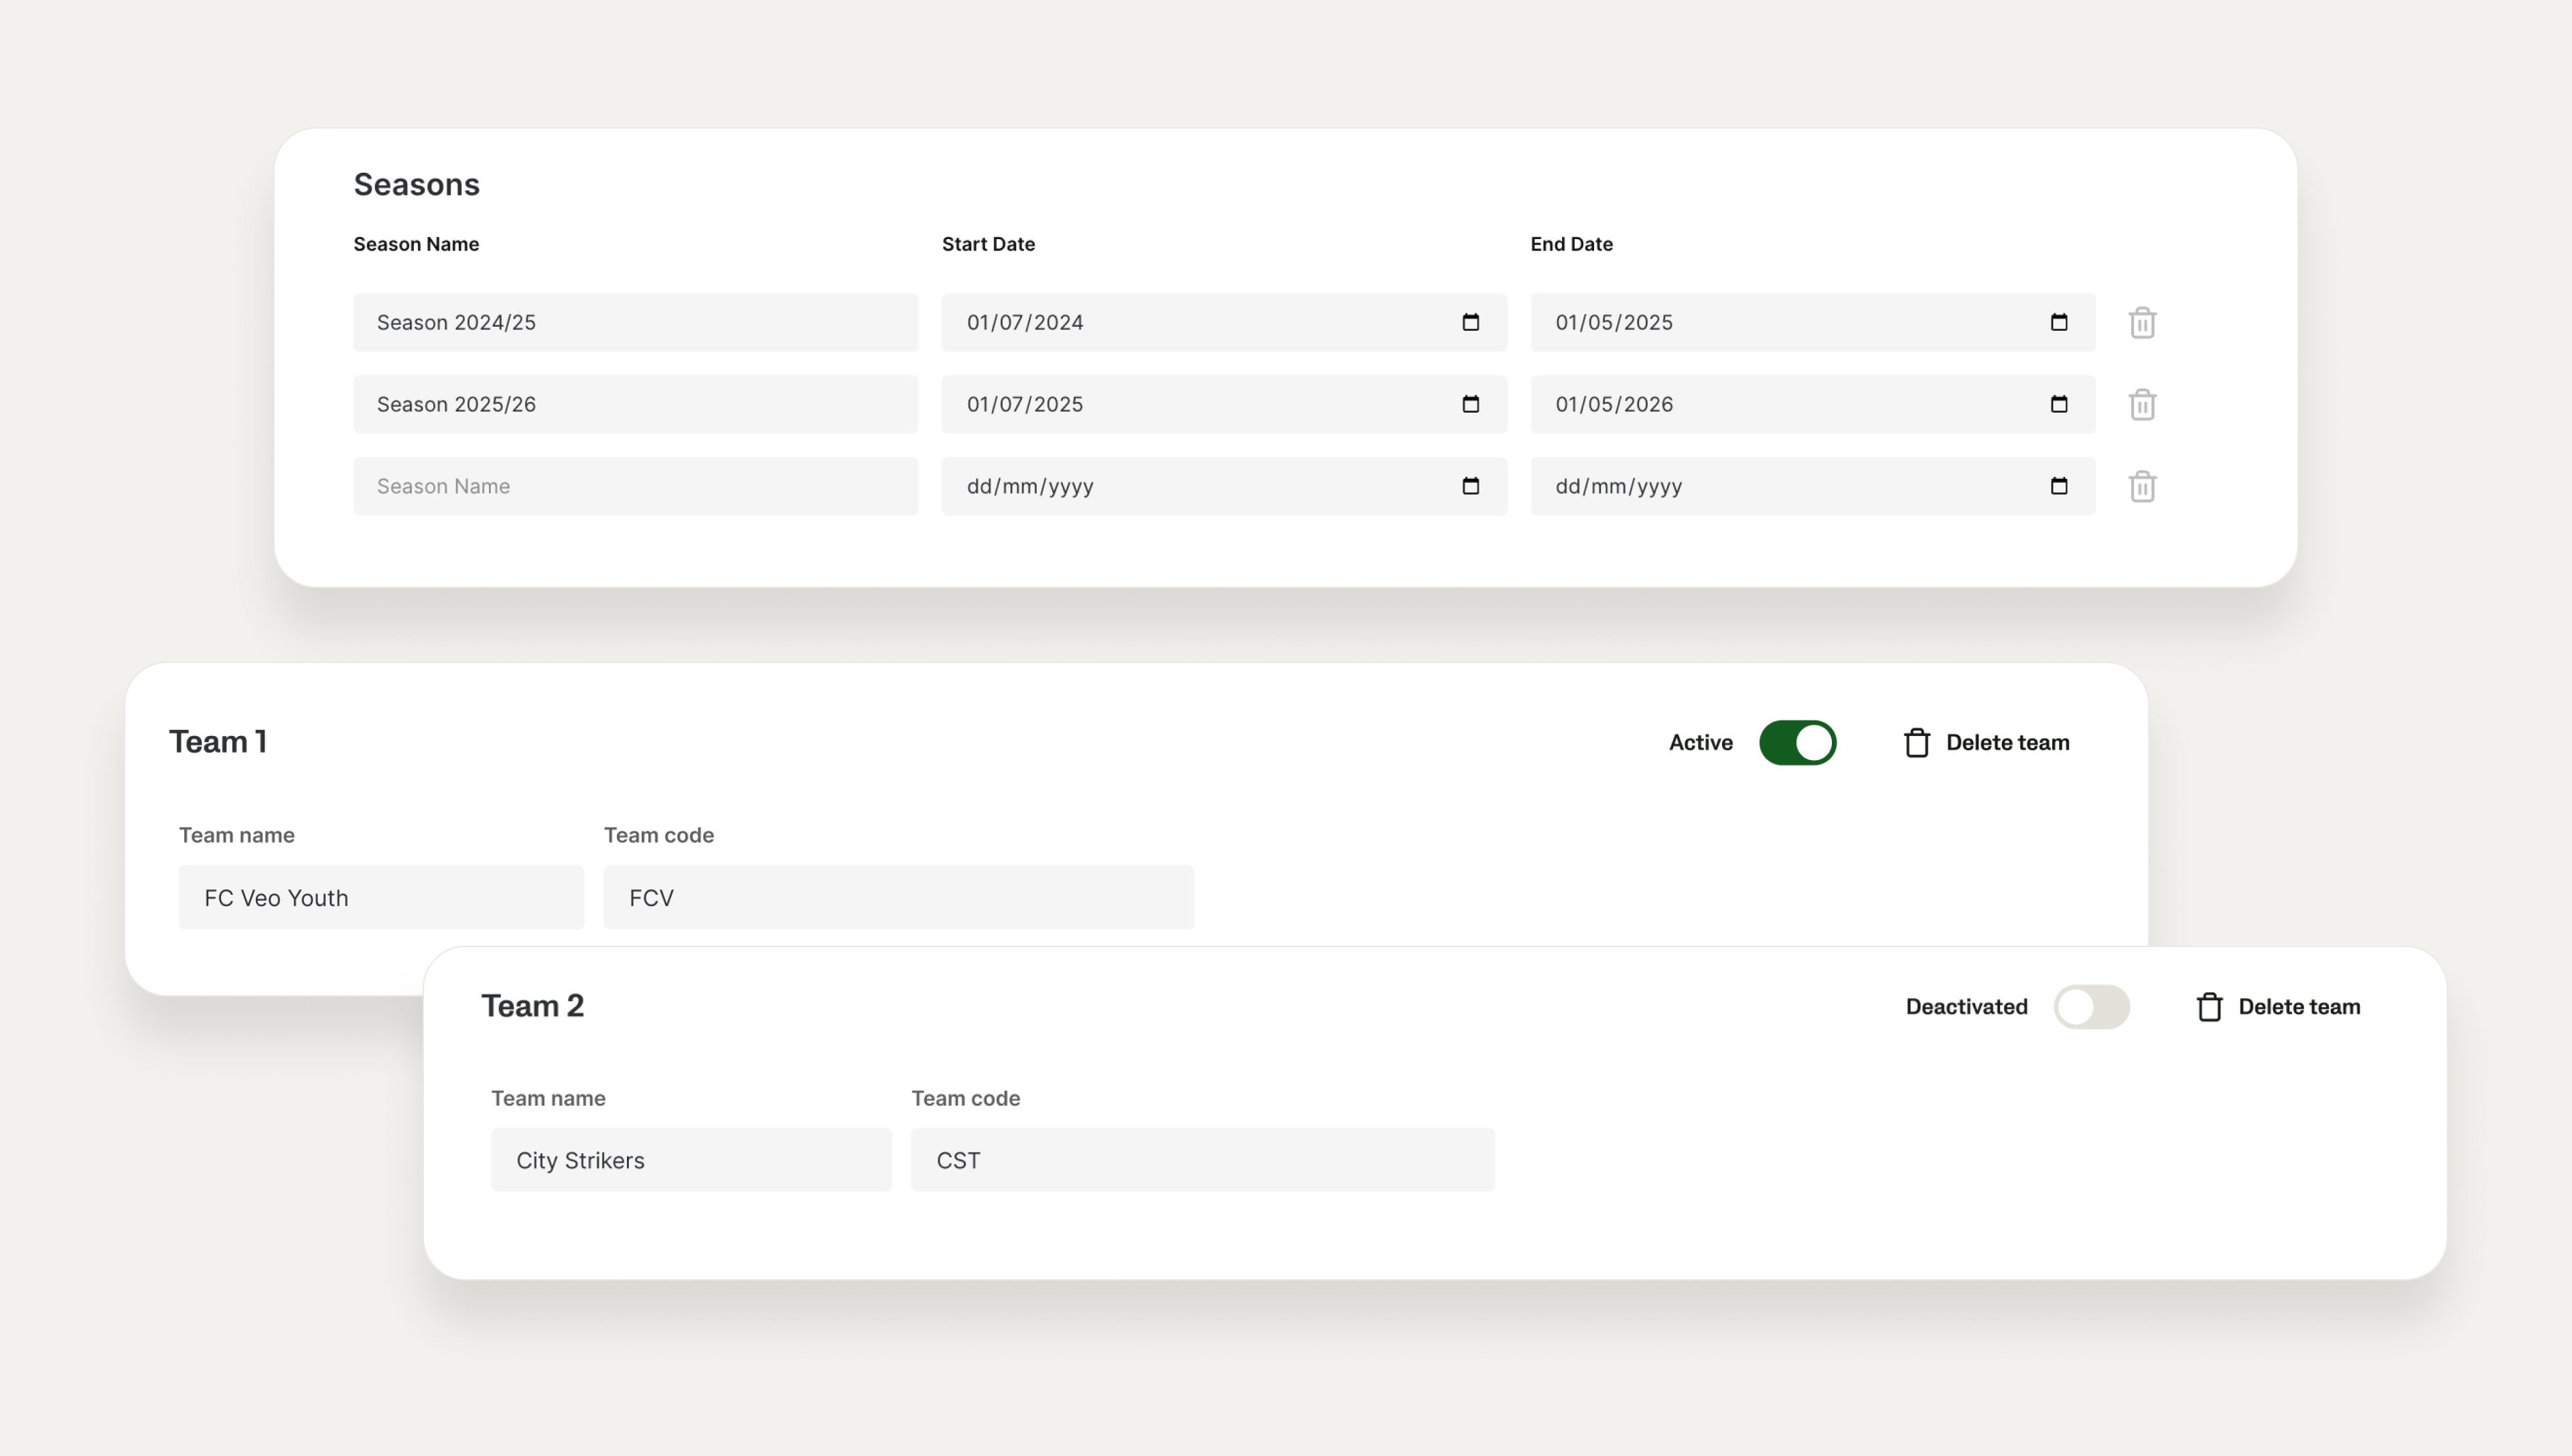2572x1456 pixels.
Task: Turn off the Active toggle for Team 1
Action: pyautogui.click(x=1797, y=743)
